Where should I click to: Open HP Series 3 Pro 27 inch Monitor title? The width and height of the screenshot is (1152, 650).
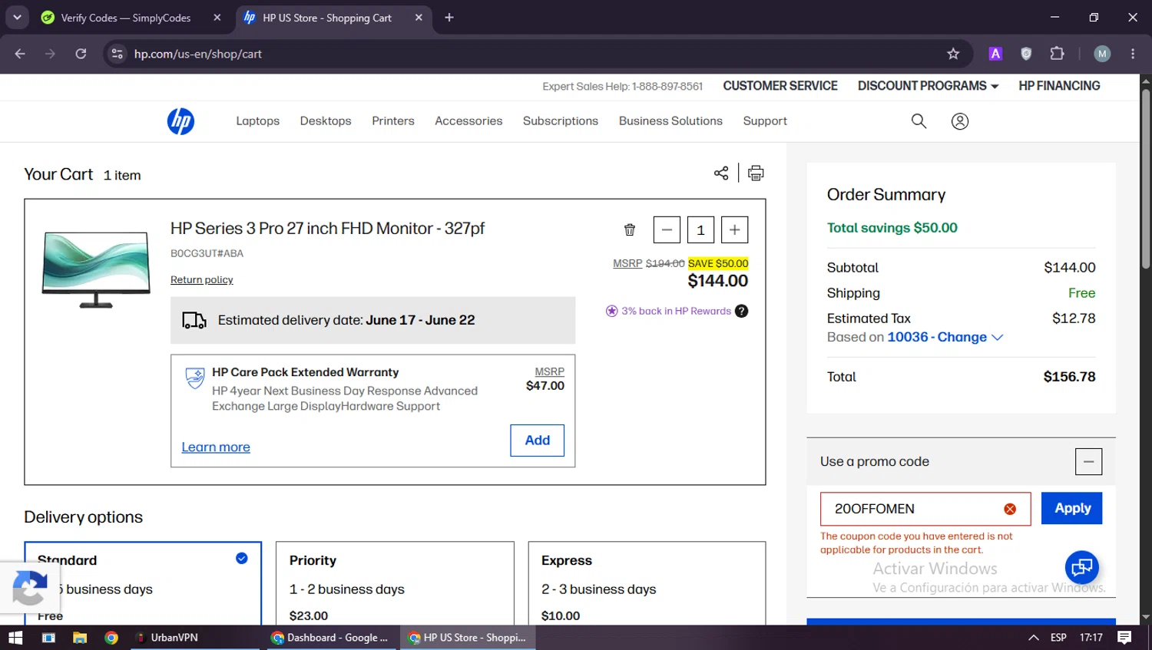pyautogui.click(x=327, y=229)
